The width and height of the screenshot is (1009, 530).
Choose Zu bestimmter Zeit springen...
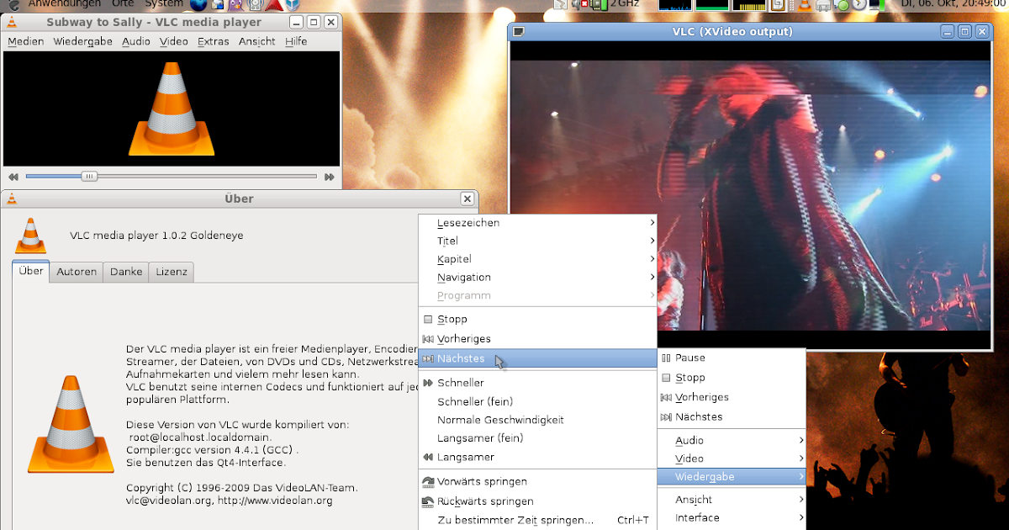click(538, 520)
